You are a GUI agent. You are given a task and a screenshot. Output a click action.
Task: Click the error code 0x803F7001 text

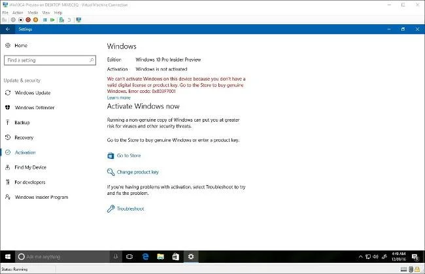pyautogui.click(x=163, y=92)
